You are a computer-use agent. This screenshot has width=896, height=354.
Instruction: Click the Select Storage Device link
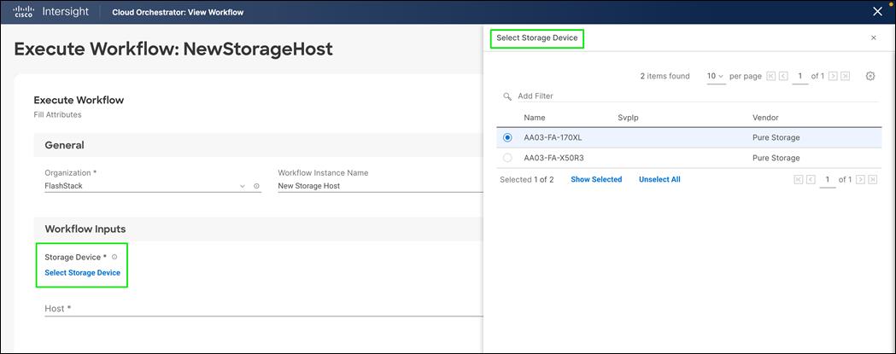click(82, 273)
